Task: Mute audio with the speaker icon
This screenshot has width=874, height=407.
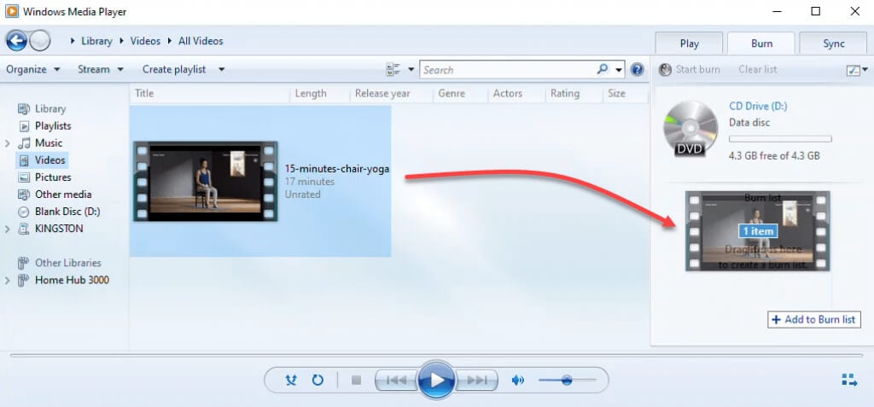Action: pos(518,381)
